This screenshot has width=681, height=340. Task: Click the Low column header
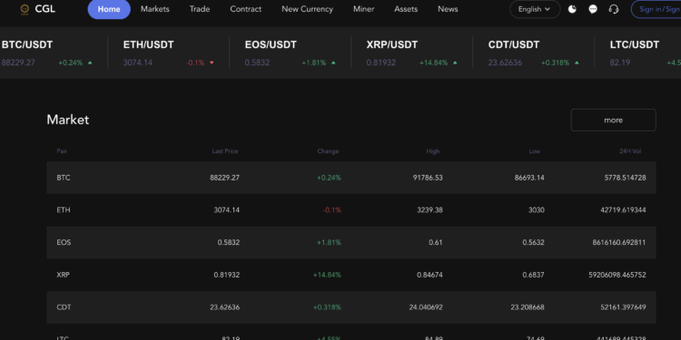pyautogui.click(x=535, y=151)
